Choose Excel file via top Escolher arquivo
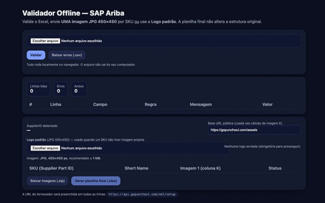The image size is (325, 203). click(45, 41)
